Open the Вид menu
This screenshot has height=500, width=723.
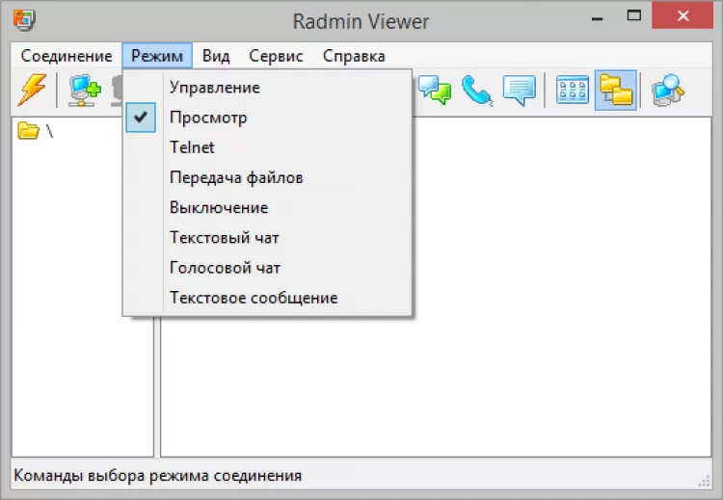coord(216,56)
